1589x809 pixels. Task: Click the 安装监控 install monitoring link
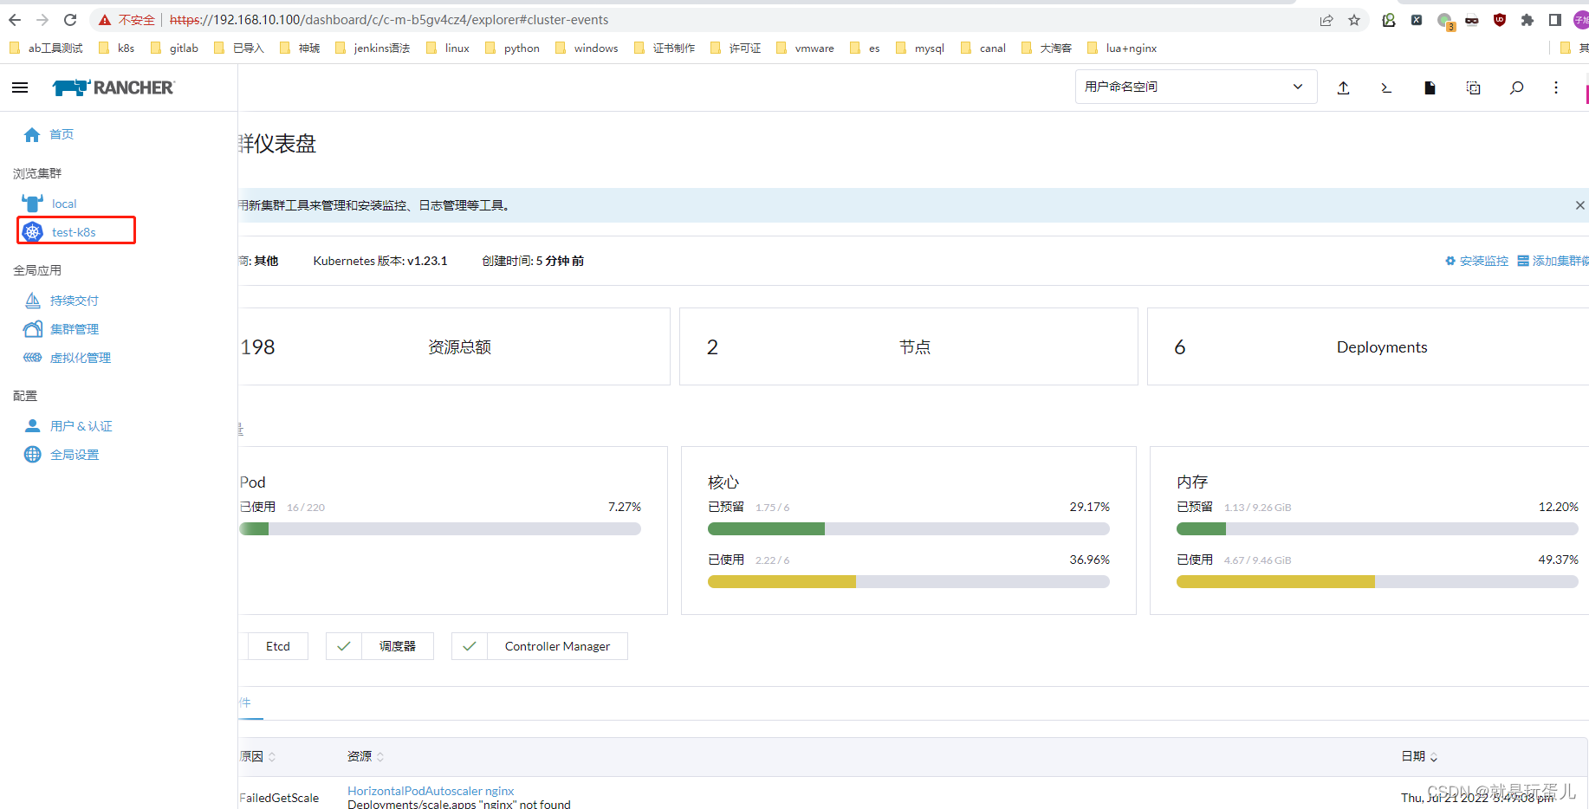click(x=1477, y=261)
